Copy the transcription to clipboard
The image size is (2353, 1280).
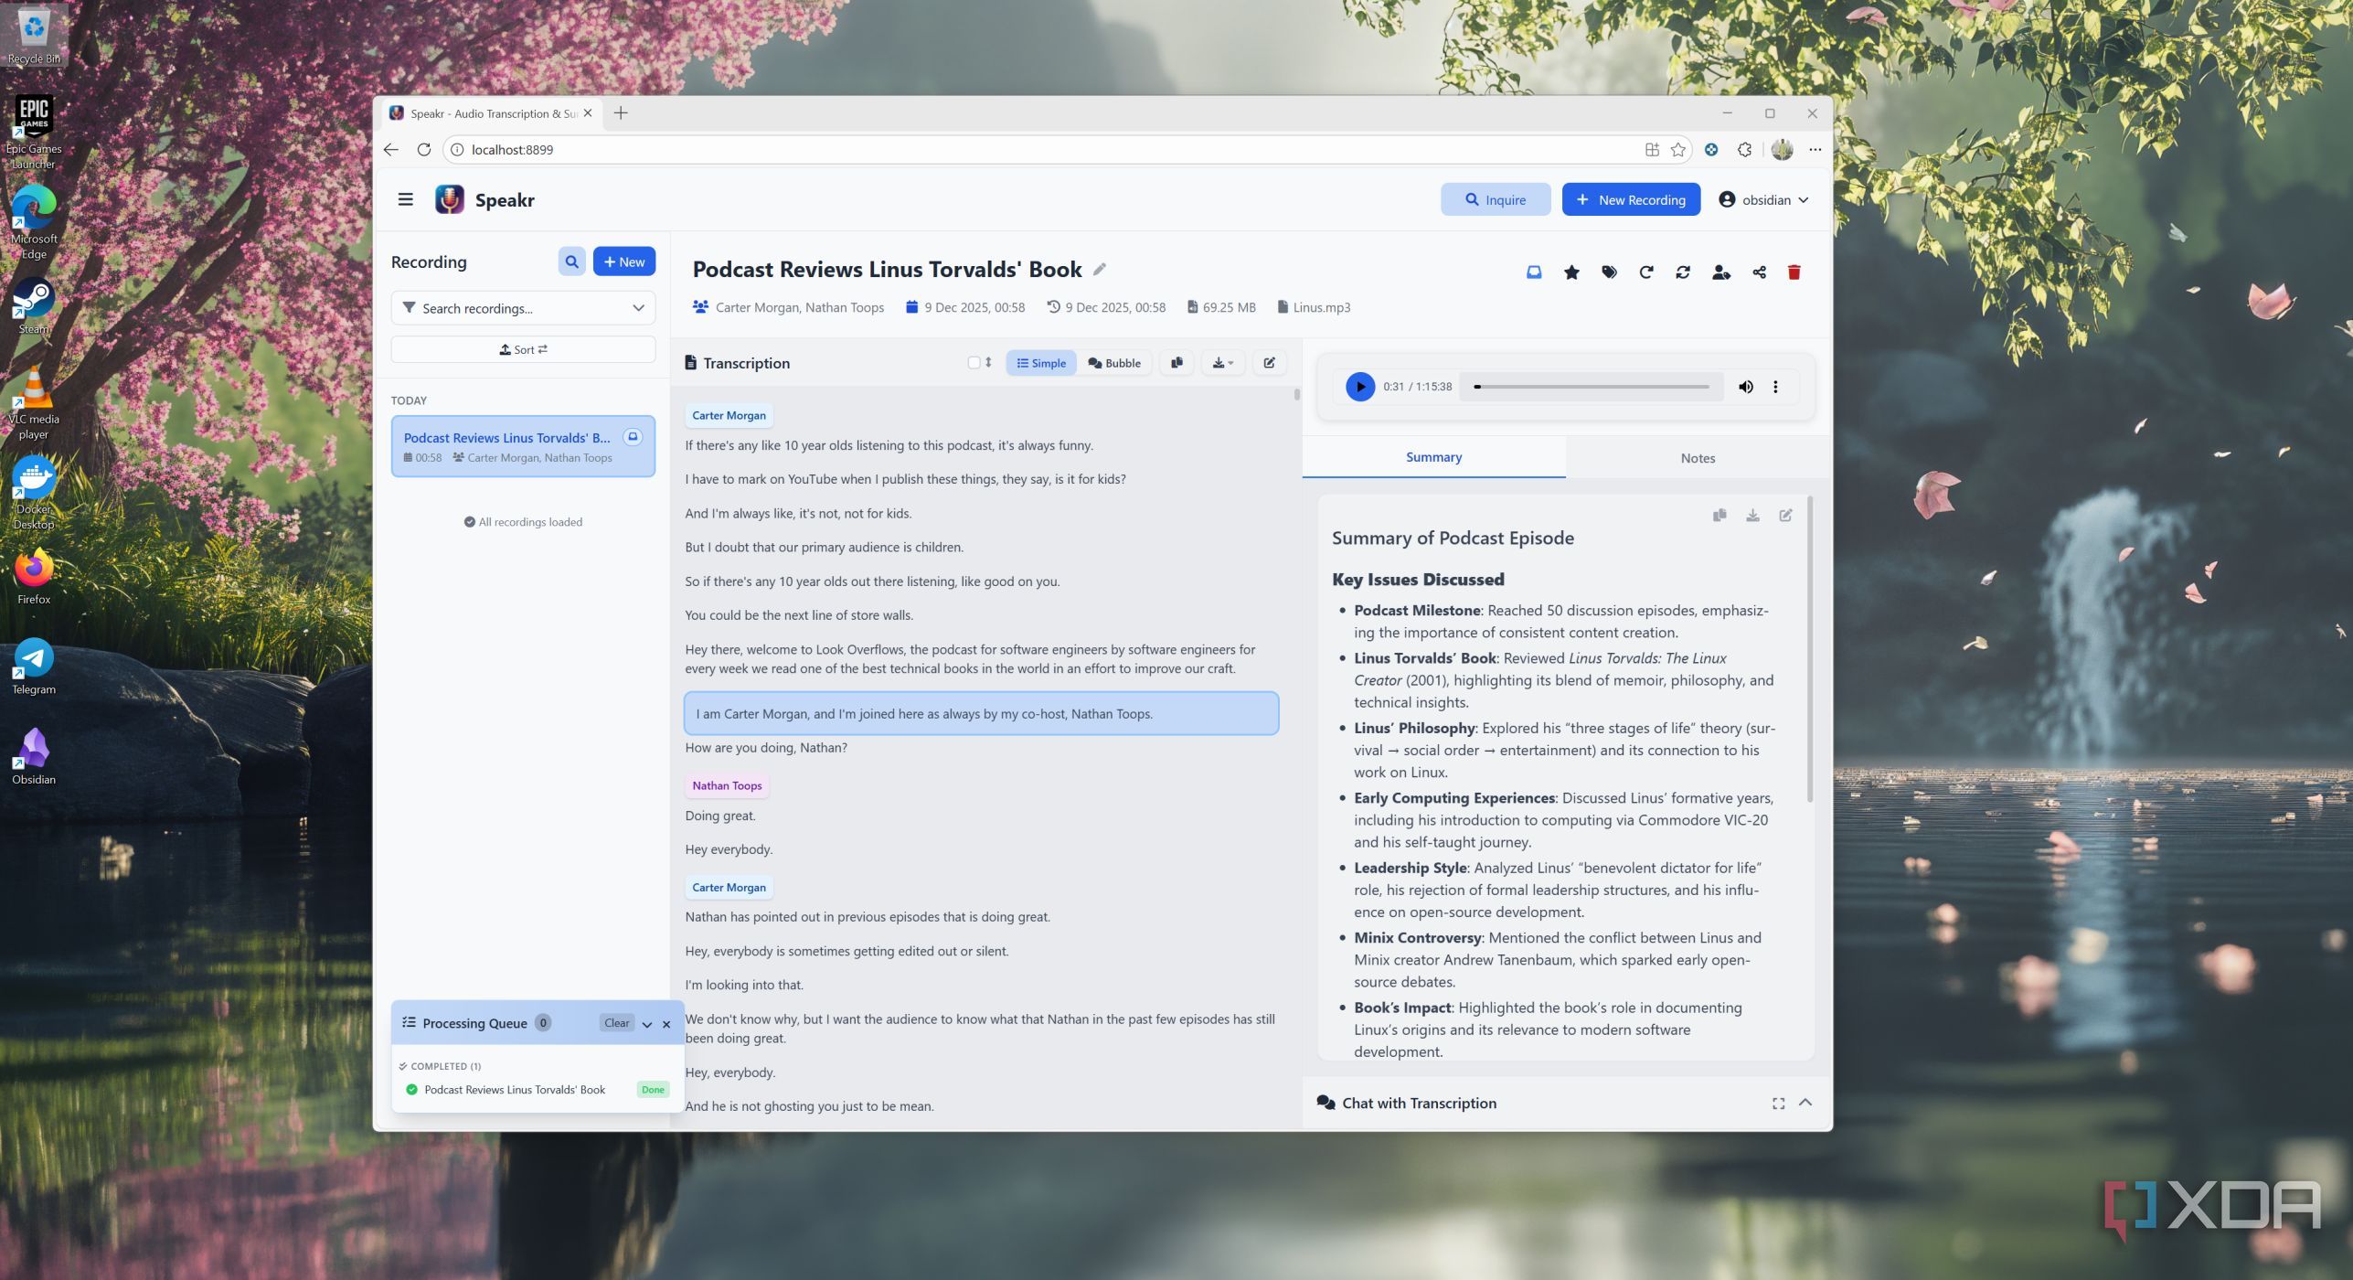(x=1176, y=363)
